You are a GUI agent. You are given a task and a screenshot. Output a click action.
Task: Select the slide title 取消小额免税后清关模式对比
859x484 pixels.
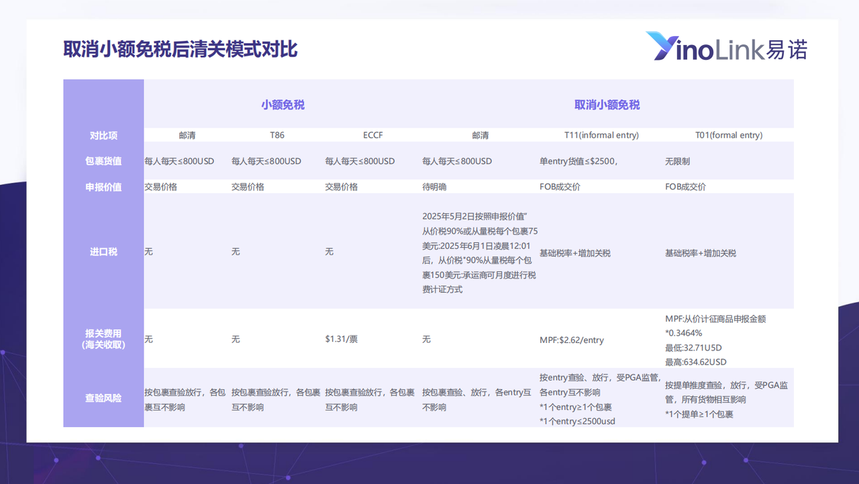pos(180,49)
